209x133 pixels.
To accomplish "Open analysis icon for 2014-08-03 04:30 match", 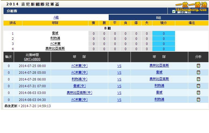I will click(x=198, y=100).
